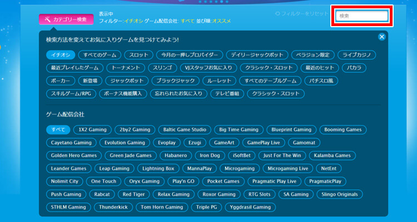Image resolution: width=417 pixels, height=222 pixels.
Task: Reset filters via フィルターをリセット
Action: tap(302, 13)
